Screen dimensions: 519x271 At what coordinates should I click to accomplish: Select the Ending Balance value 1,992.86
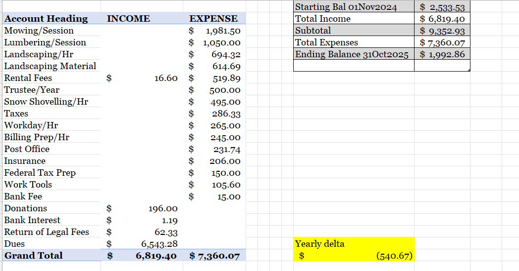point(442,54)
